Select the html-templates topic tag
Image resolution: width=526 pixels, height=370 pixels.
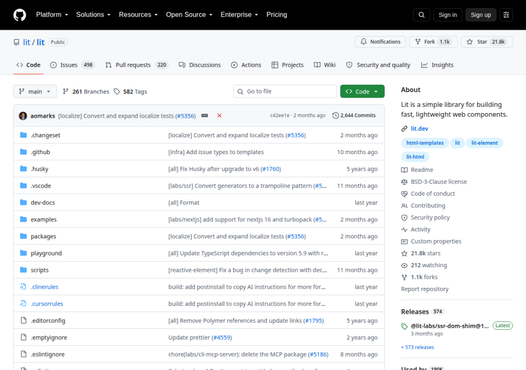[x=425, y=143]
